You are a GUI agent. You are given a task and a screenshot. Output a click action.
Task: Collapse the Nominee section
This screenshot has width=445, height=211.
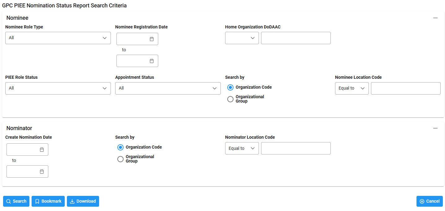[435, 18]
